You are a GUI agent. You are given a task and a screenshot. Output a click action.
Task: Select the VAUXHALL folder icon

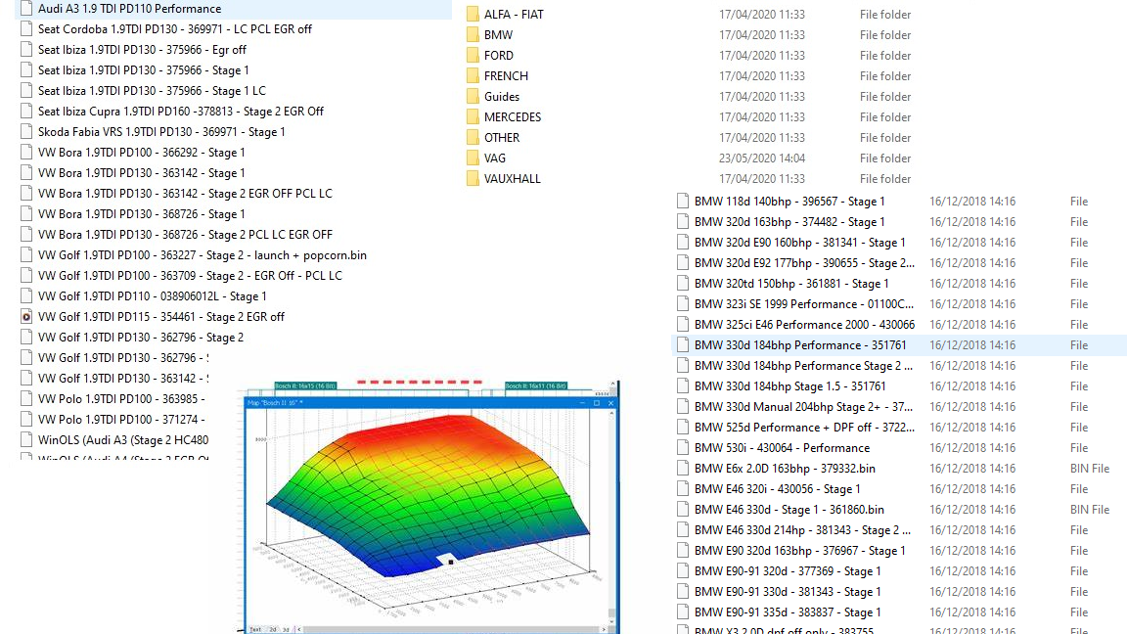point(473,178)
